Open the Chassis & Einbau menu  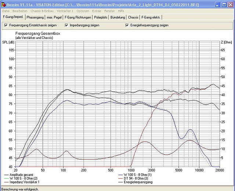(42, 11)
